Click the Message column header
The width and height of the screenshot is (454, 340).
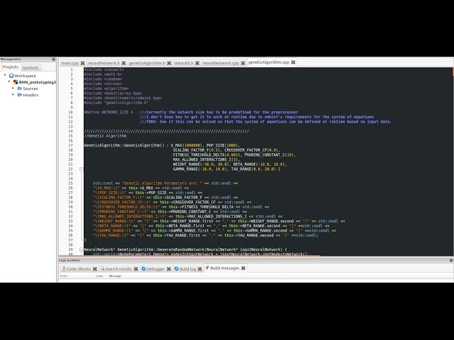click(x=115, y=276)
